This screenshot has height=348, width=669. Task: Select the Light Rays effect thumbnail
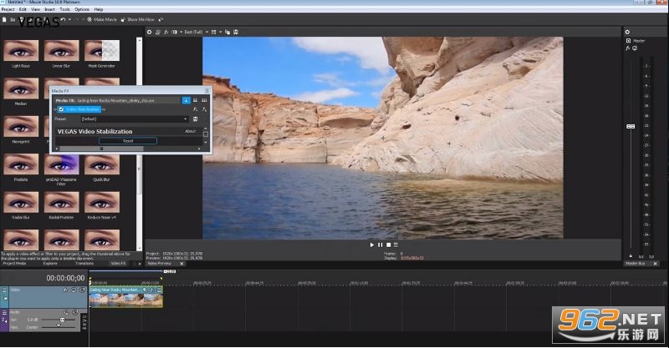pyautogui.click(x=21, y=51)
